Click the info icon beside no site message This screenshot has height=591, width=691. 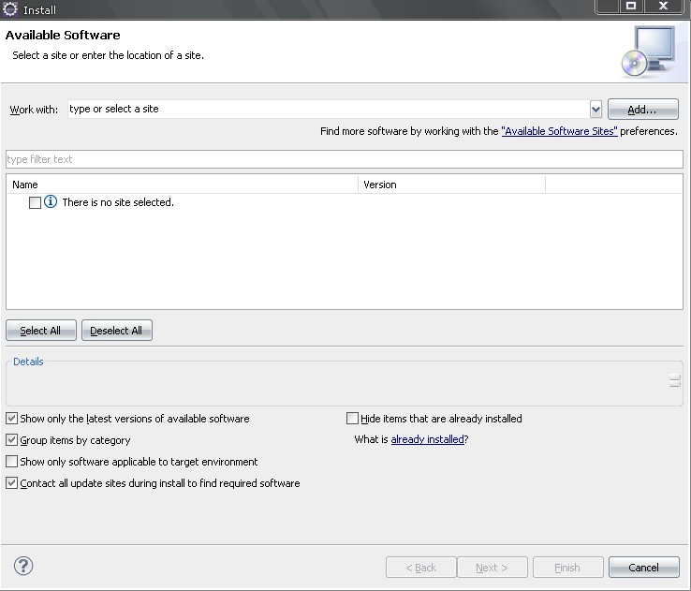coord(51,202)
